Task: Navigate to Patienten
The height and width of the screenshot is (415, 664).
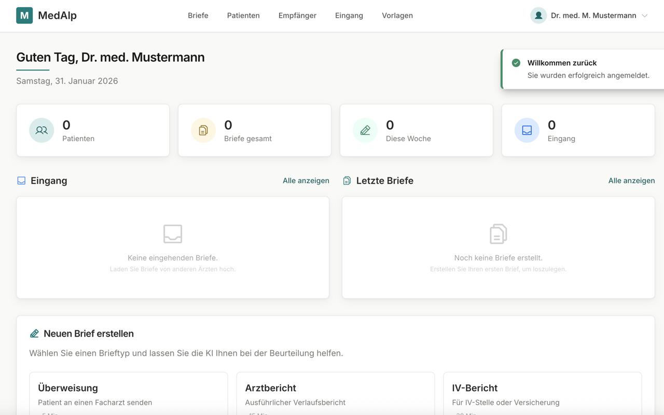Action: point(243,15)
